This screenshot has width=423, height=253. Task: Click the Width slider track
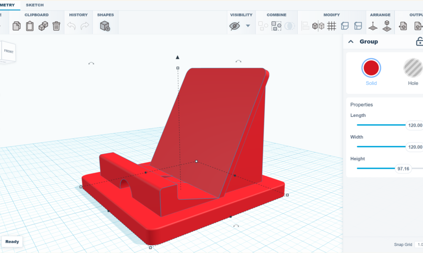381,147
